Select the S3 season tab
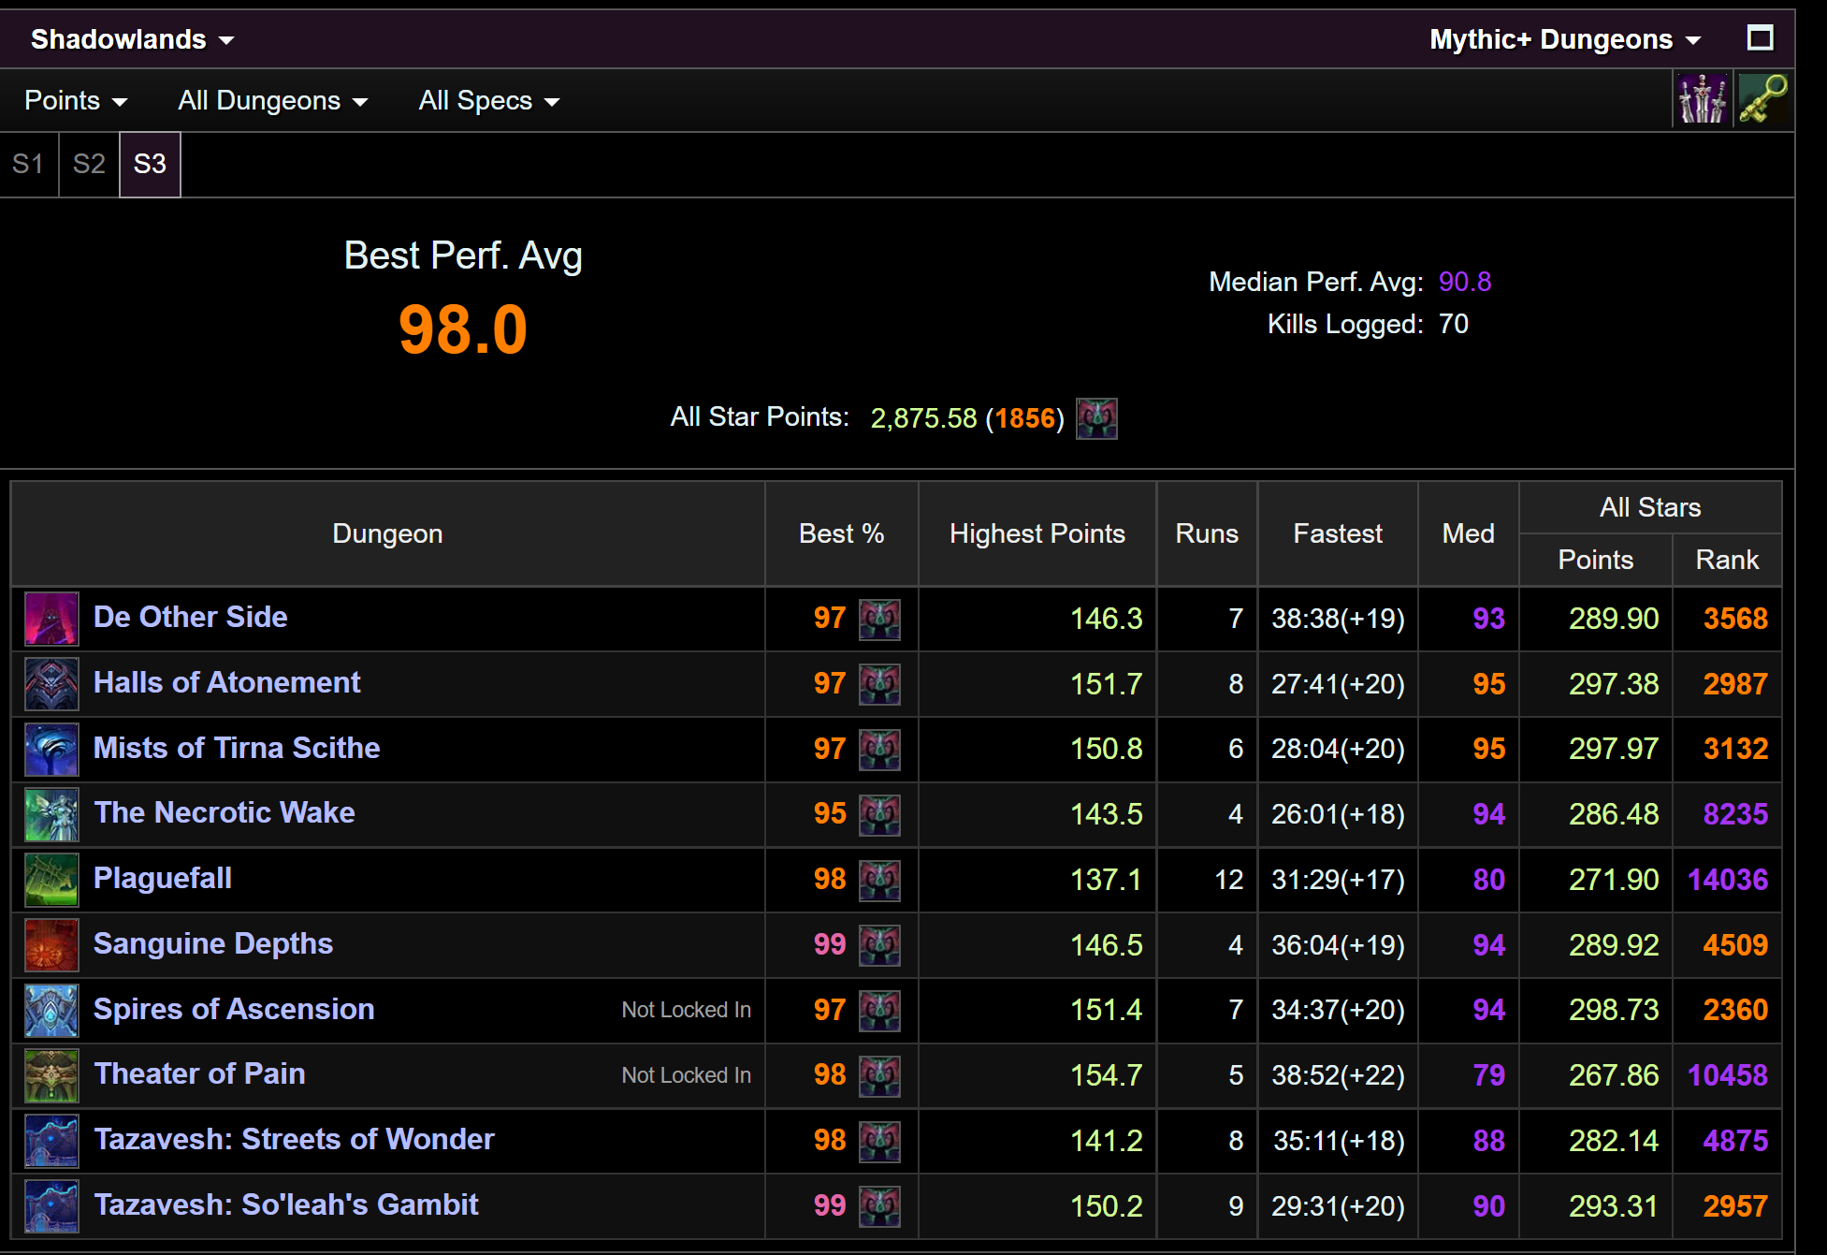Viewport: 1827px width, 1255px height. [150, 164]
